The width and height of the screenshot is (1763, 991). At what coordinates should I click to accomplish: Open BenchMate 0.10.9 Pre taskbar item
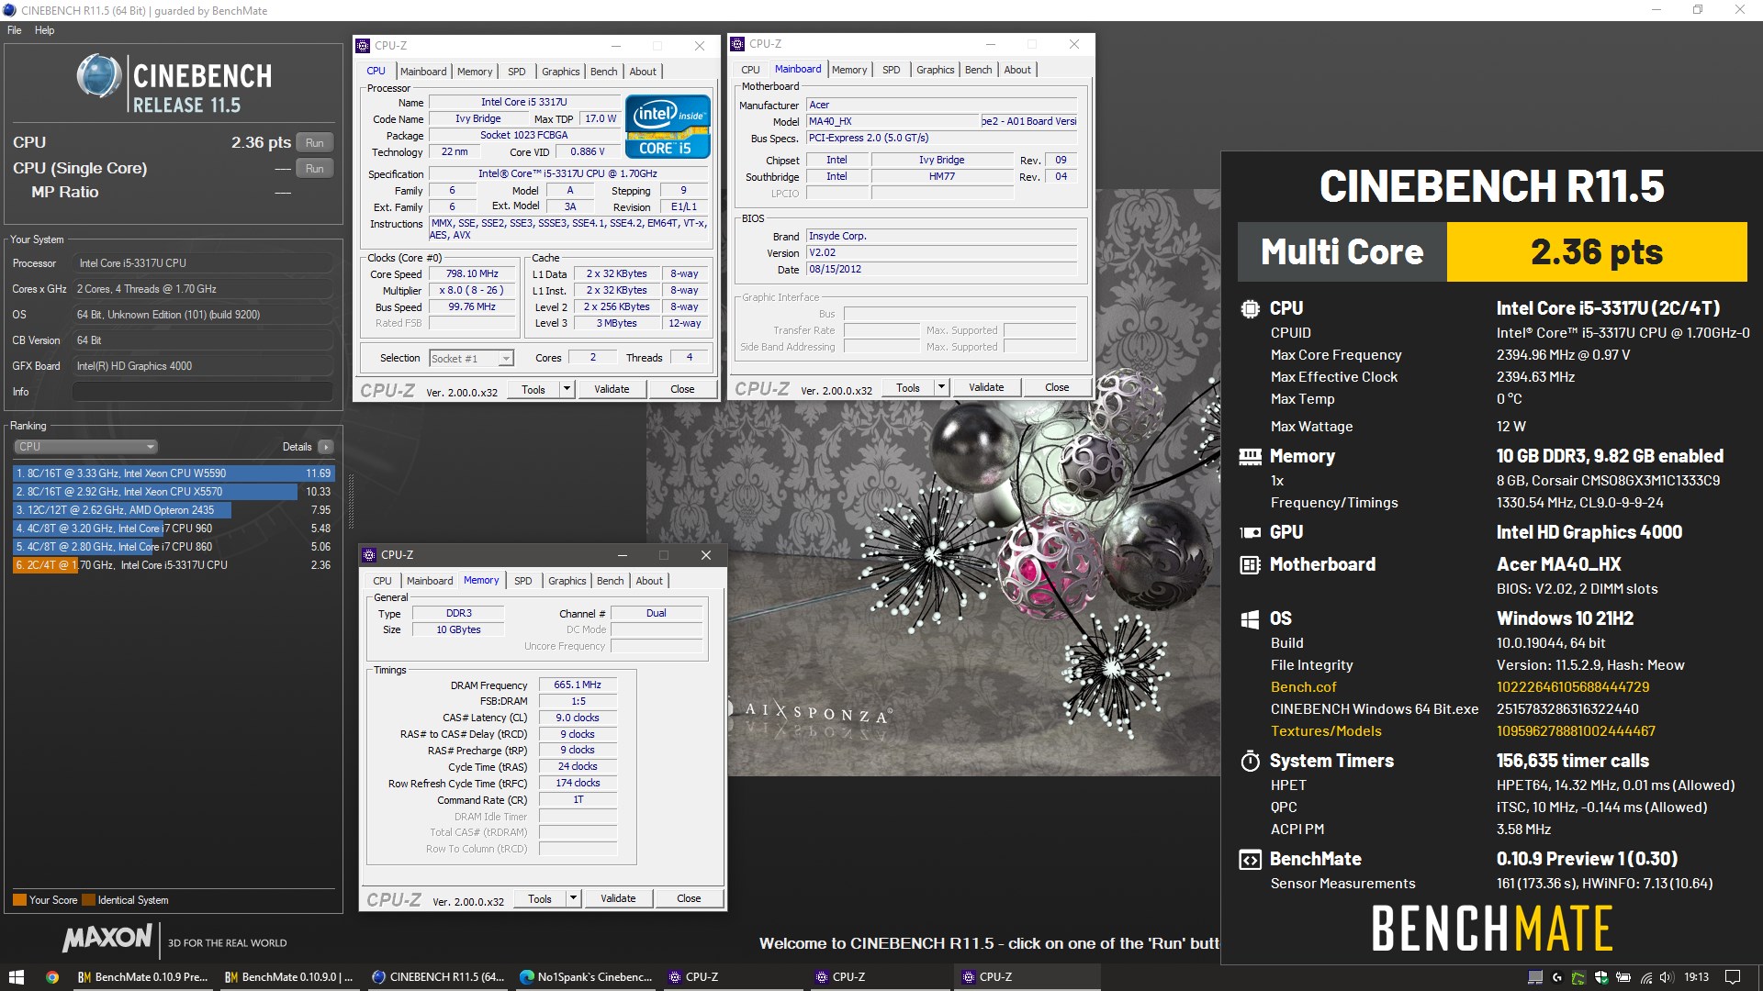click(x=143, y=977)
